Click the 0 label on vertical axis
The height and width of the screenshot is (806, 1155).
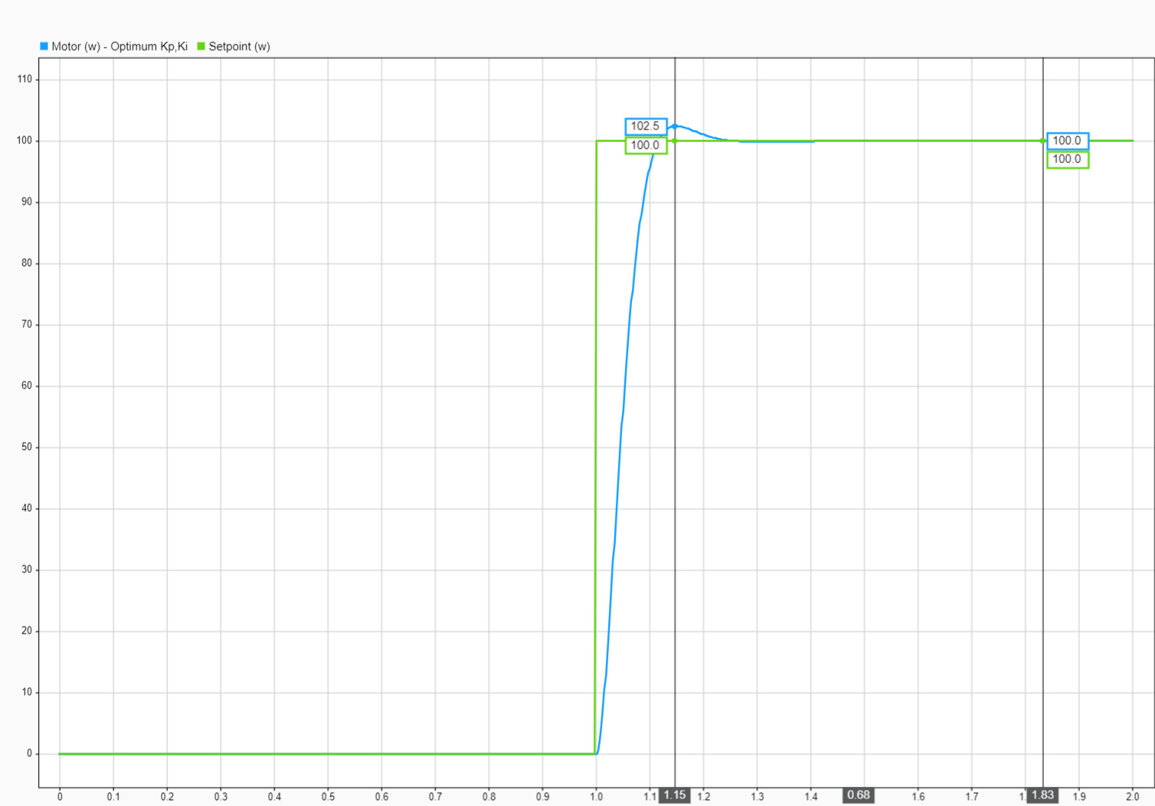[x=29, y=753]
